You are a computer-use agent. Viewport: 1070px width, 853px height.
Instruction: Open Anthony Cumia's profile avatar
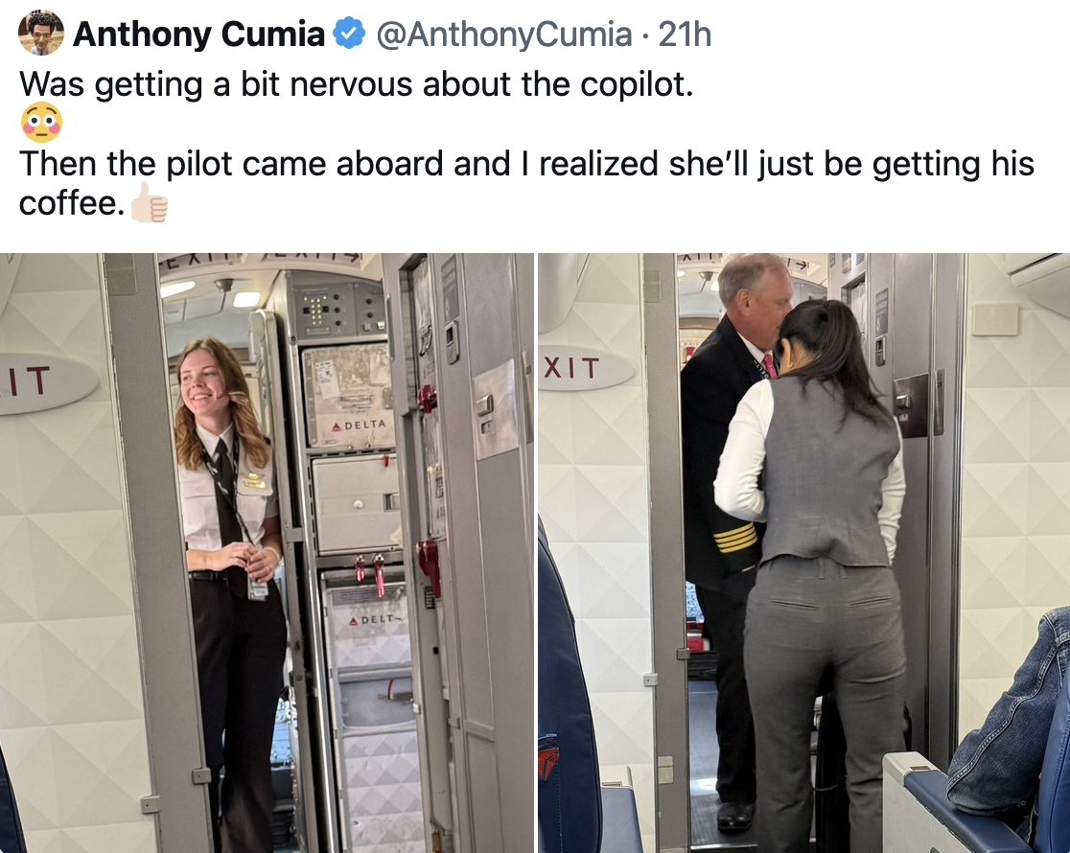41,33
